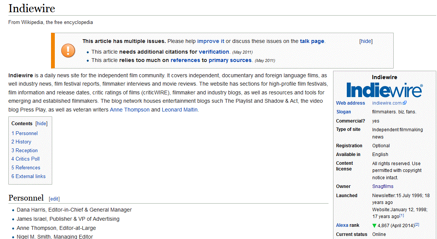Click the 'Online' current status value
The image size is (437, 239).
click(x=379, y=234)
